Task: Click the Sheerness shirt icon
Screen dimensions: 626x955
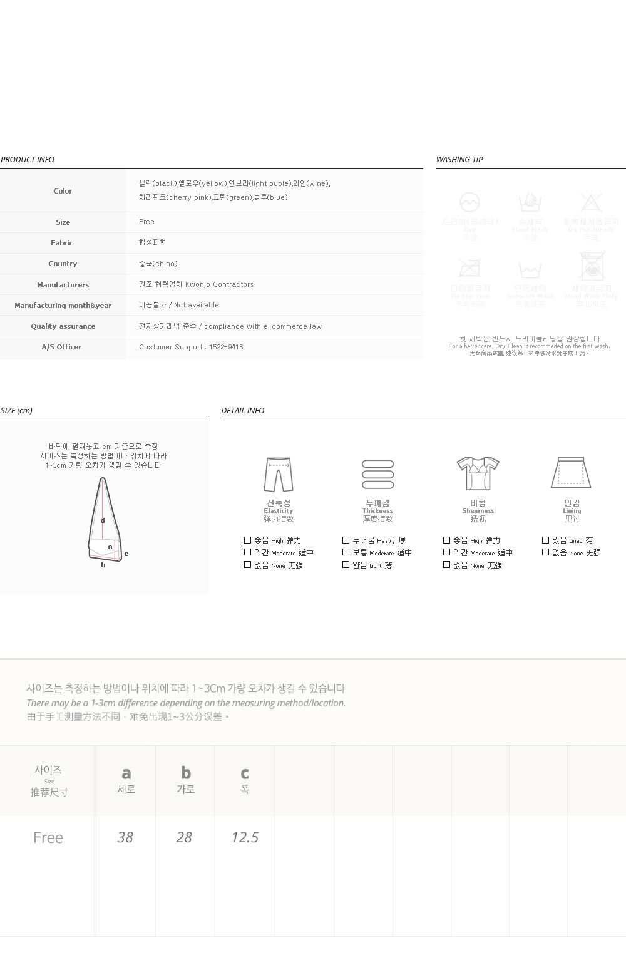Action: pos(478,473)
